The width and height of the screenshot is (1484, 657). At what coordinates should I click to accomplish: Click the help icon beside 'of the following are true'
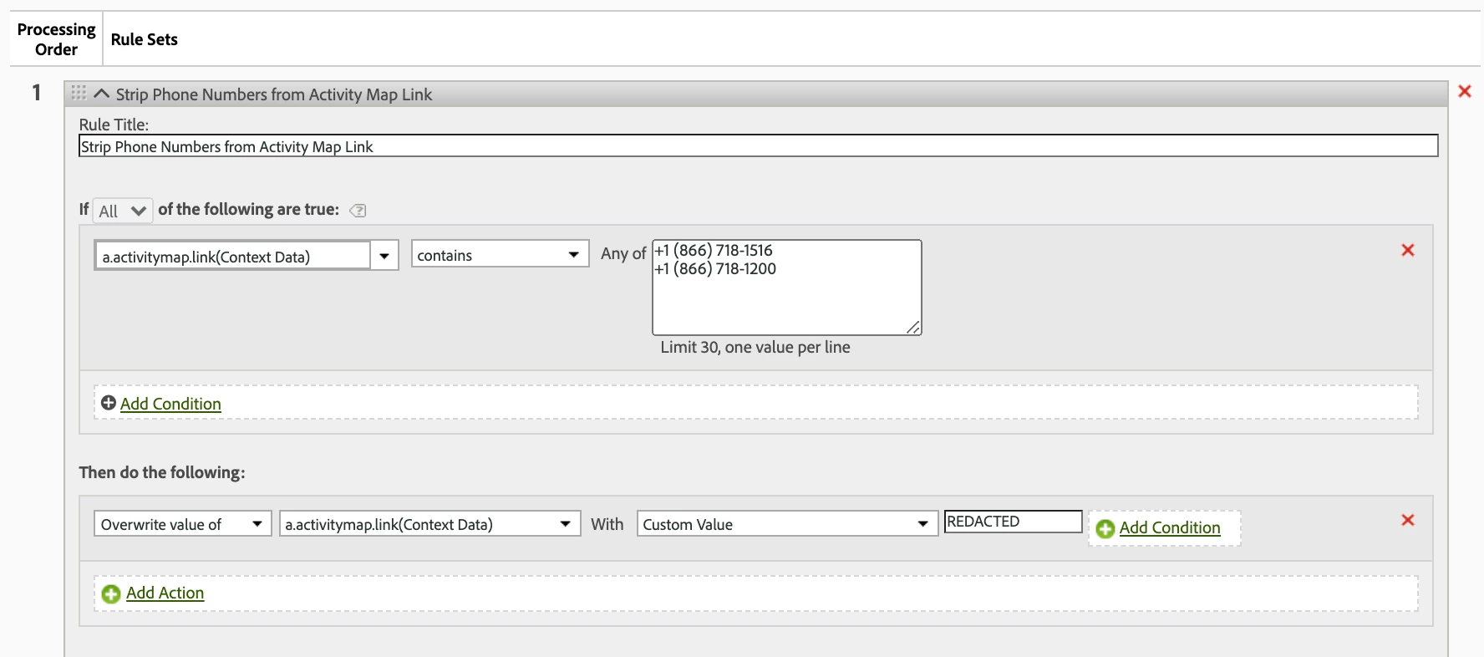coord(358,211)
